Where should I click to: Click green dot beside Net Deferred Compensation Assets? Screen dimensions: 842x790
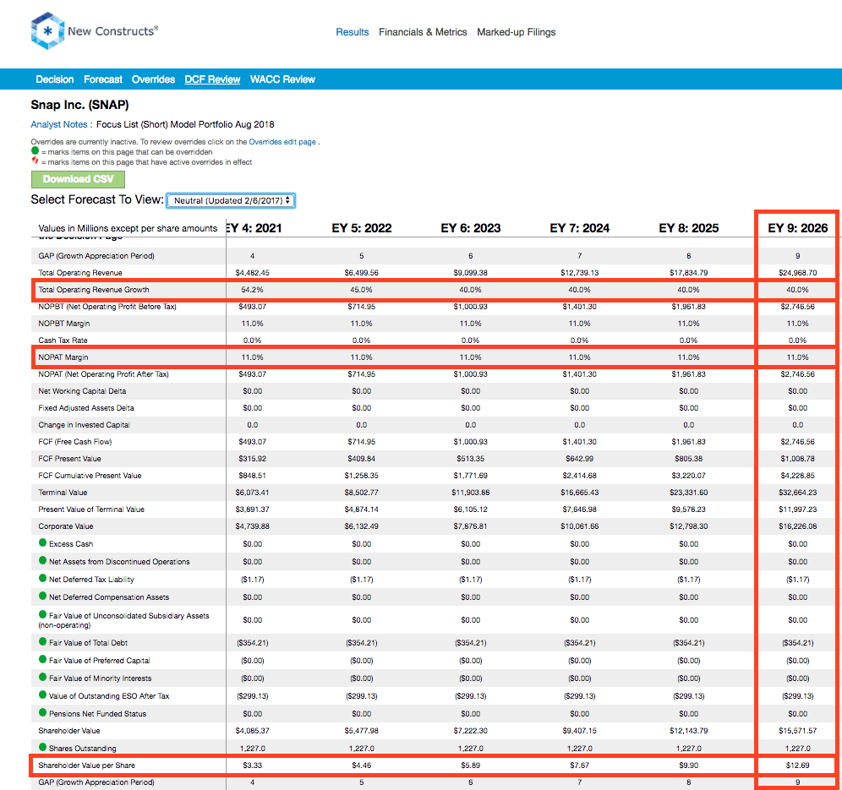click(x=42, y=596)
